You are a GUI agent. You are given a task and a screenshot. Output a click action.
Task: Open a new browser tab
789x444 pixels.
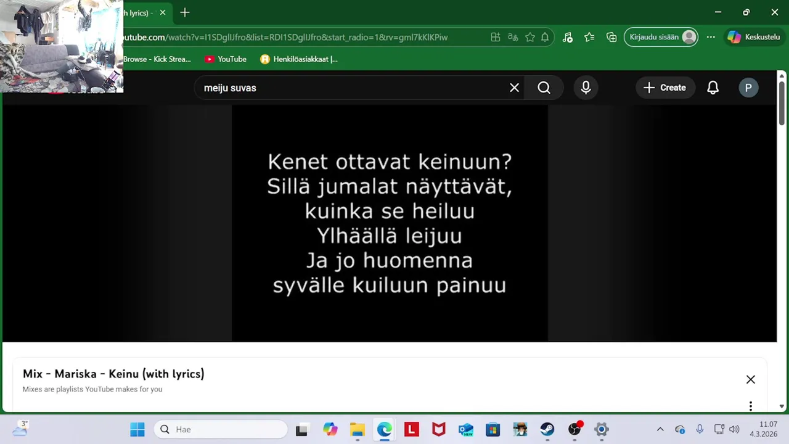tap(185, 12)
